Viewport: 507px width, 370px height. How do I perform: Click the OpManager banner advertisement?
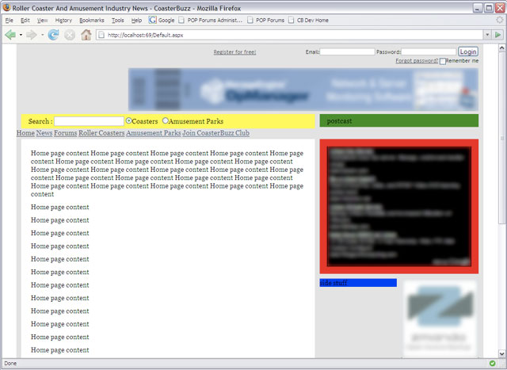[303, 90]
